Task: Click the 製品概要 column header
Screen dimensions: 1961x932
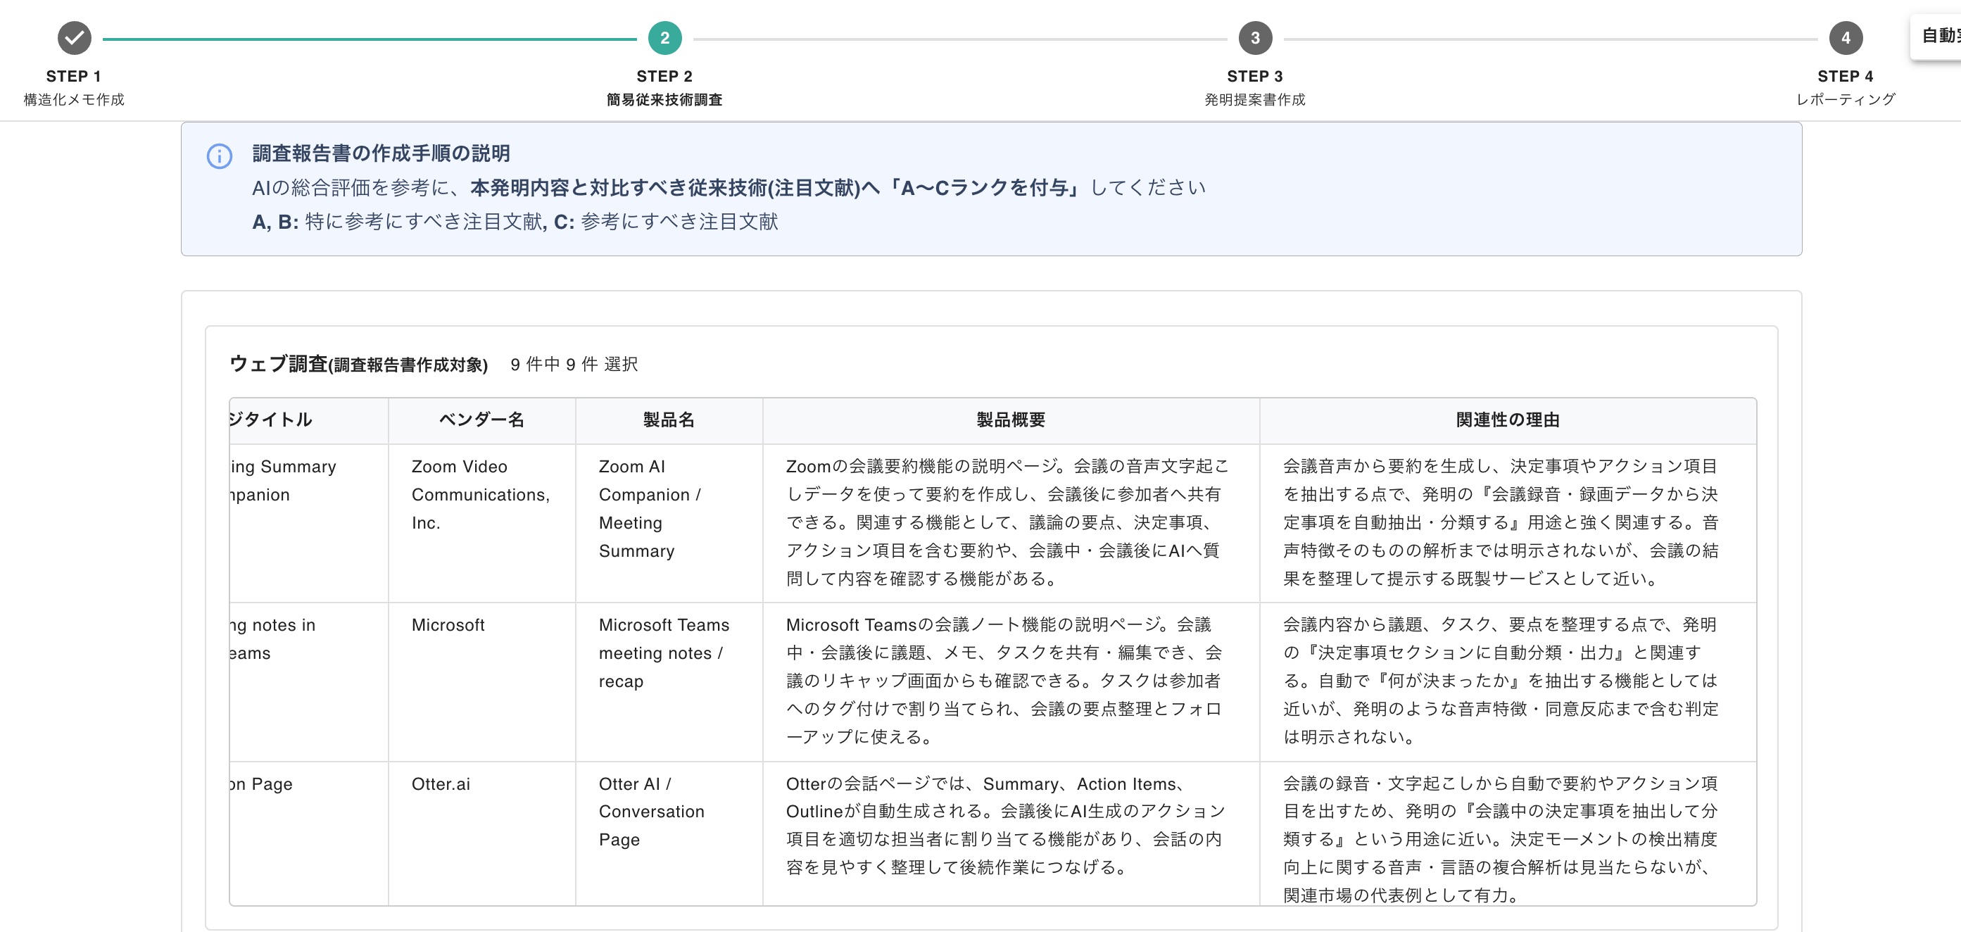Action: 1011,420
